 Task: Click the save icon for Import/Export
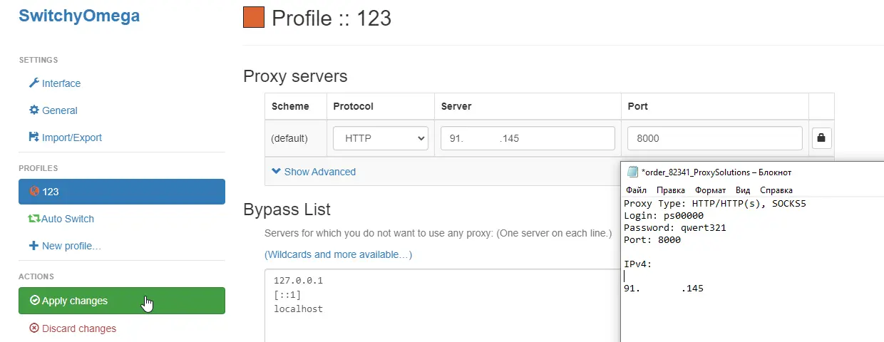pyautogui.click(x=34, y=138)
